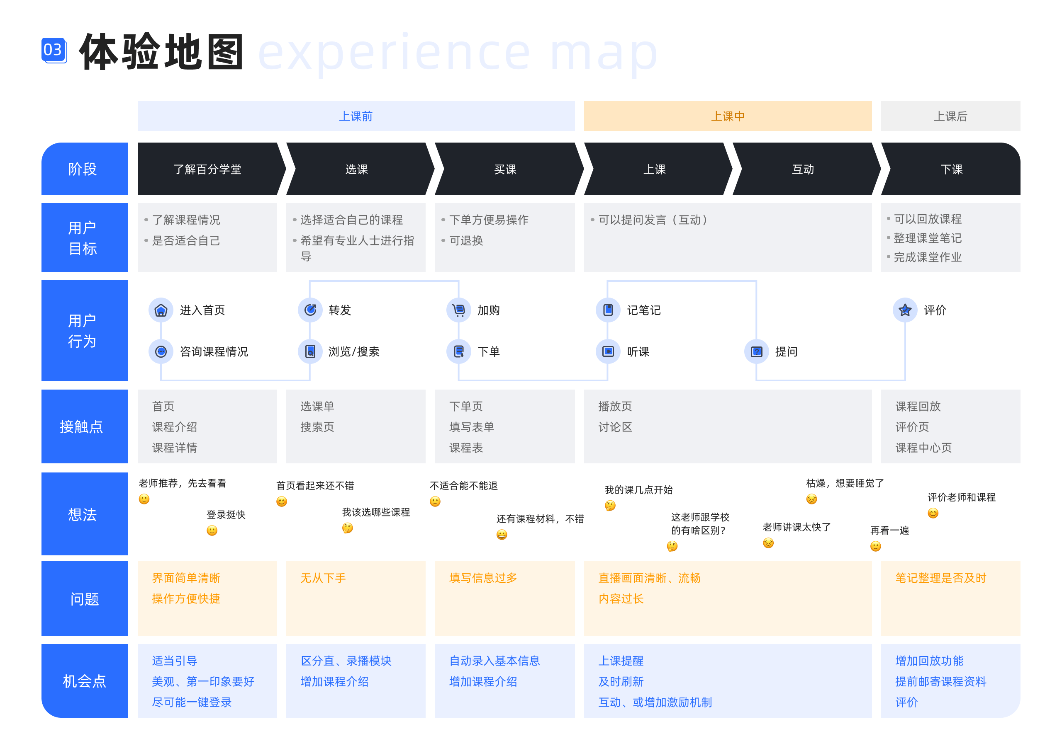Click the 进入首页 home icon

tap(161, 310)
